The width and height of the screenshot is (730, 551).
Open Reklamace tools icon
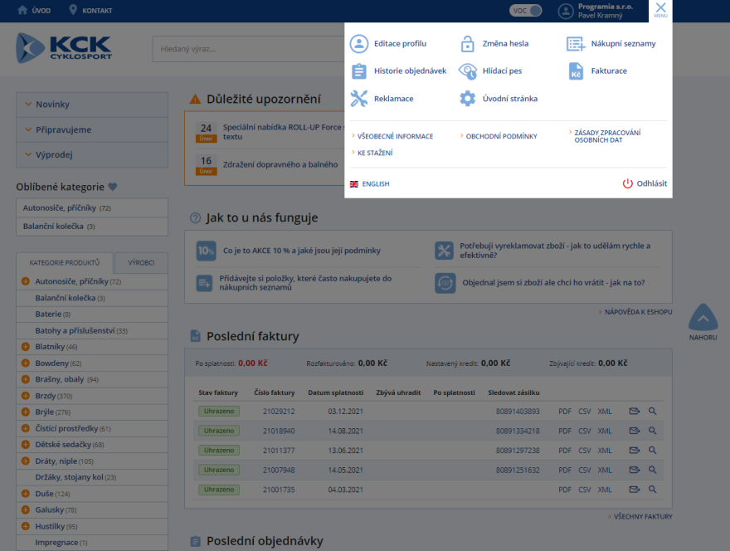(x=359, y=99)
